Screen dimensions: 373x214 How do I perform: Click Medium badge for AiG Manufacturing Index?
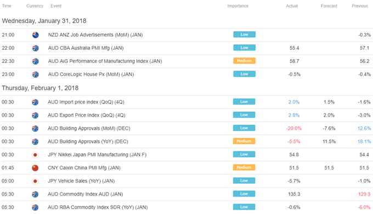click(x=244, y=61)
